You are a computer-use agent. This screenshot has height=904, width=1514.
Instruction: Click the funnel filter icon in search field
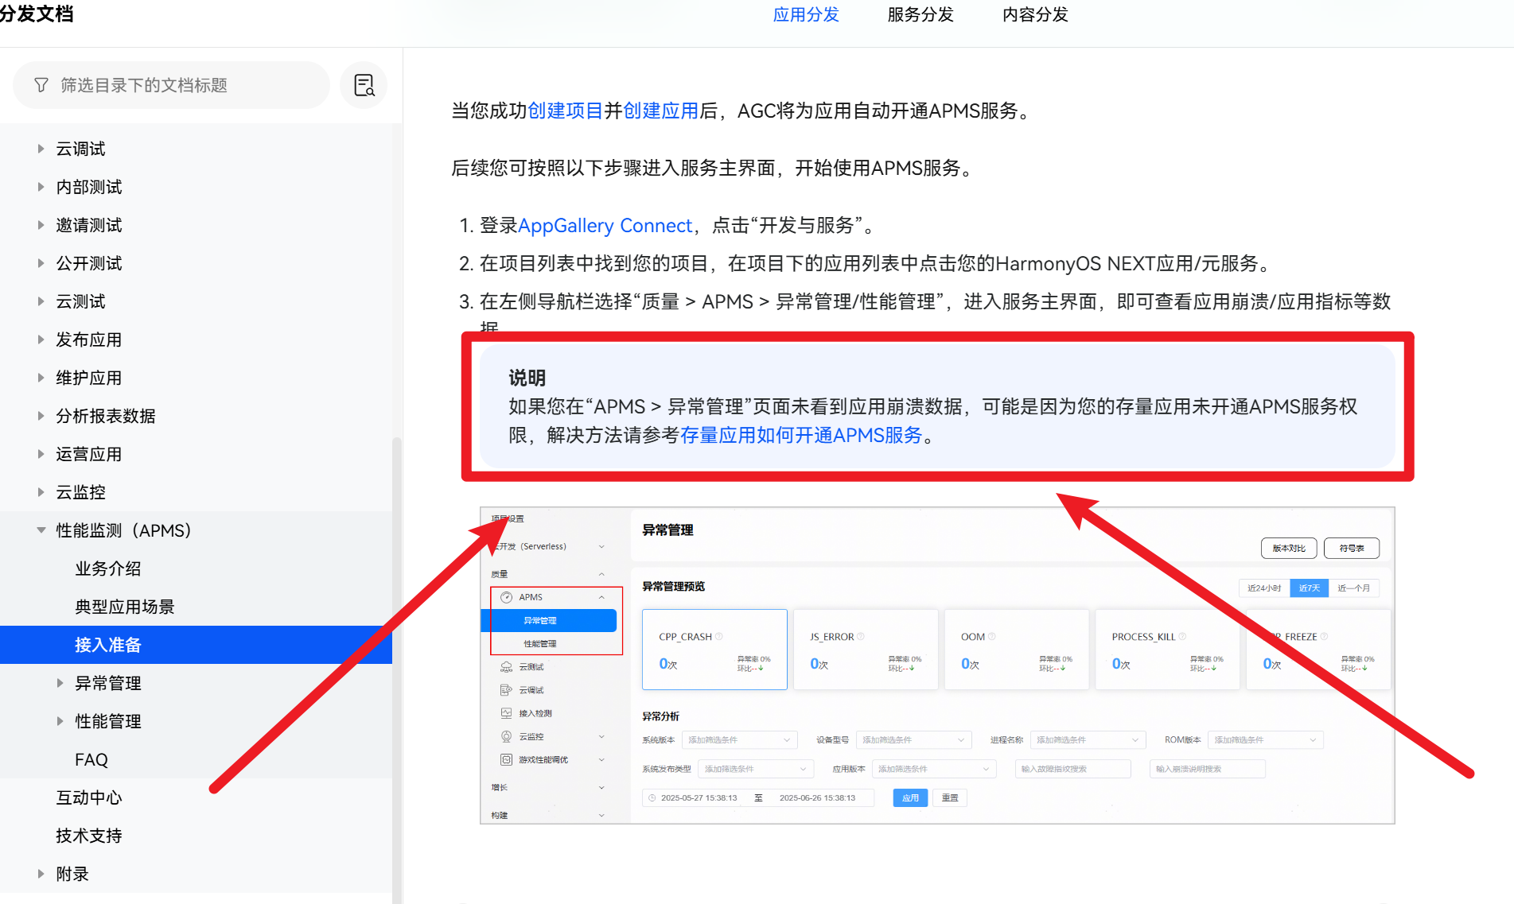click(41, 85)
